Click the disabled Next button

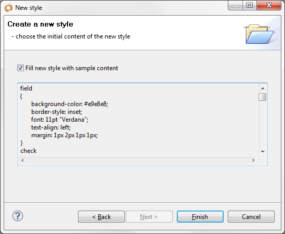[x=149, y=216]
